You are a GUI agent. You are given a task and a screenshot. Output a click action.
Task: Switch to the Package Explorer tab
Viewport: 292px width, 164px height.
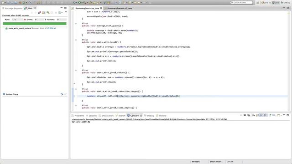pyautogui.click(x=12, y=8)
